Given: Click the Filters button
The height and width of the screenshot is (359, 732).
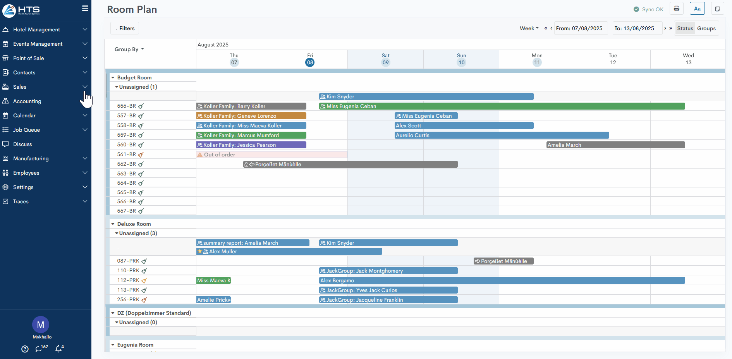Looking at the screenshot, I should coord(125,28).
